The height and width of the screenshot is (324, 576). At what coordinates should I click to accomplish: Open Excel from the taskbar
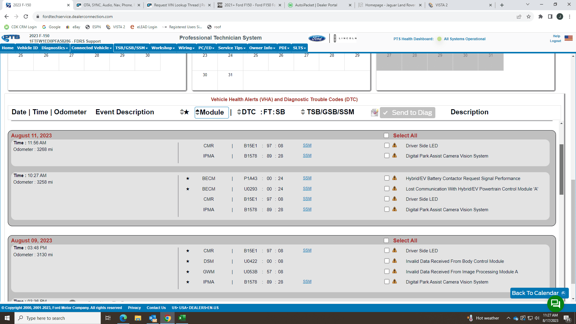click(x=182, y=318)
